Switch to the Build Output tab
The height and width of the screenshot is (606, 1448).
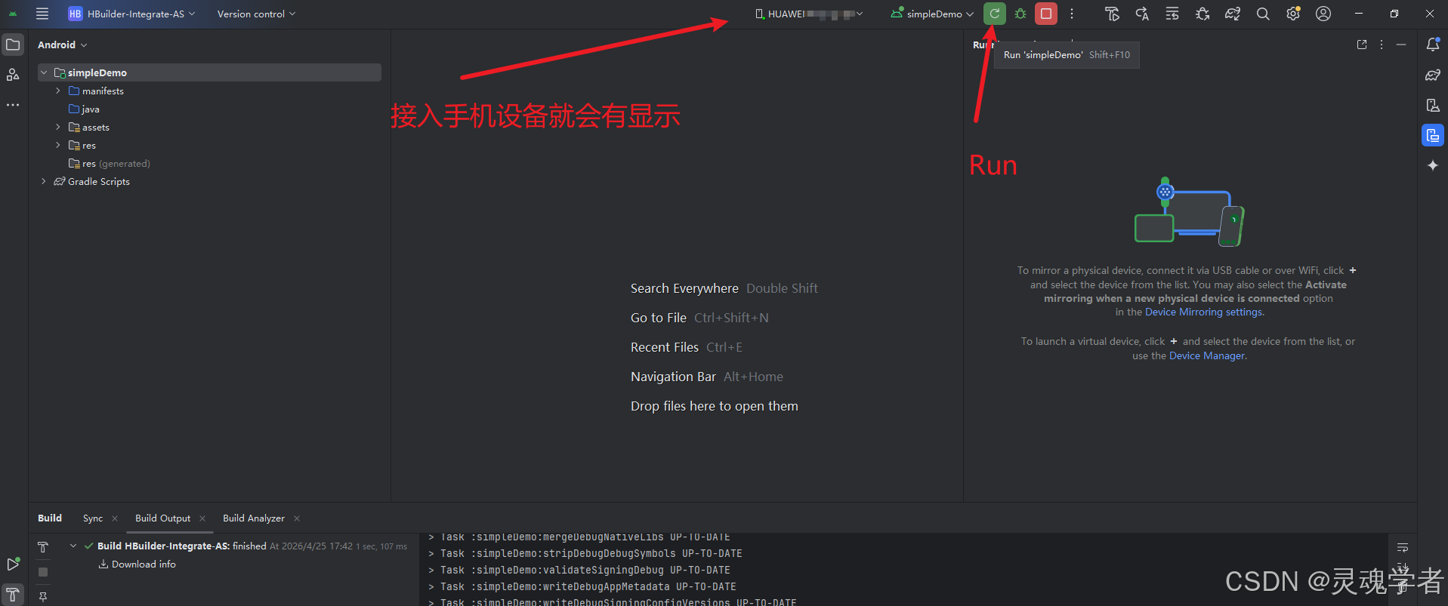[162, 518]
